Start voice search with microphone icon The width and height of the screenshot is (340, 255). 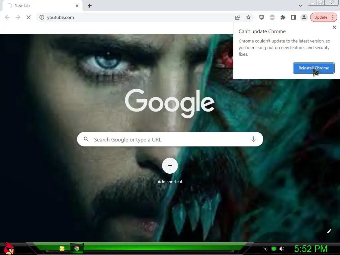(253, 139)
